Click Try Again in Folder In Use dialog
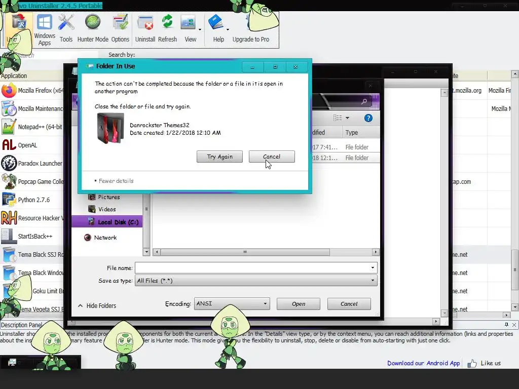 pos(219,157)
